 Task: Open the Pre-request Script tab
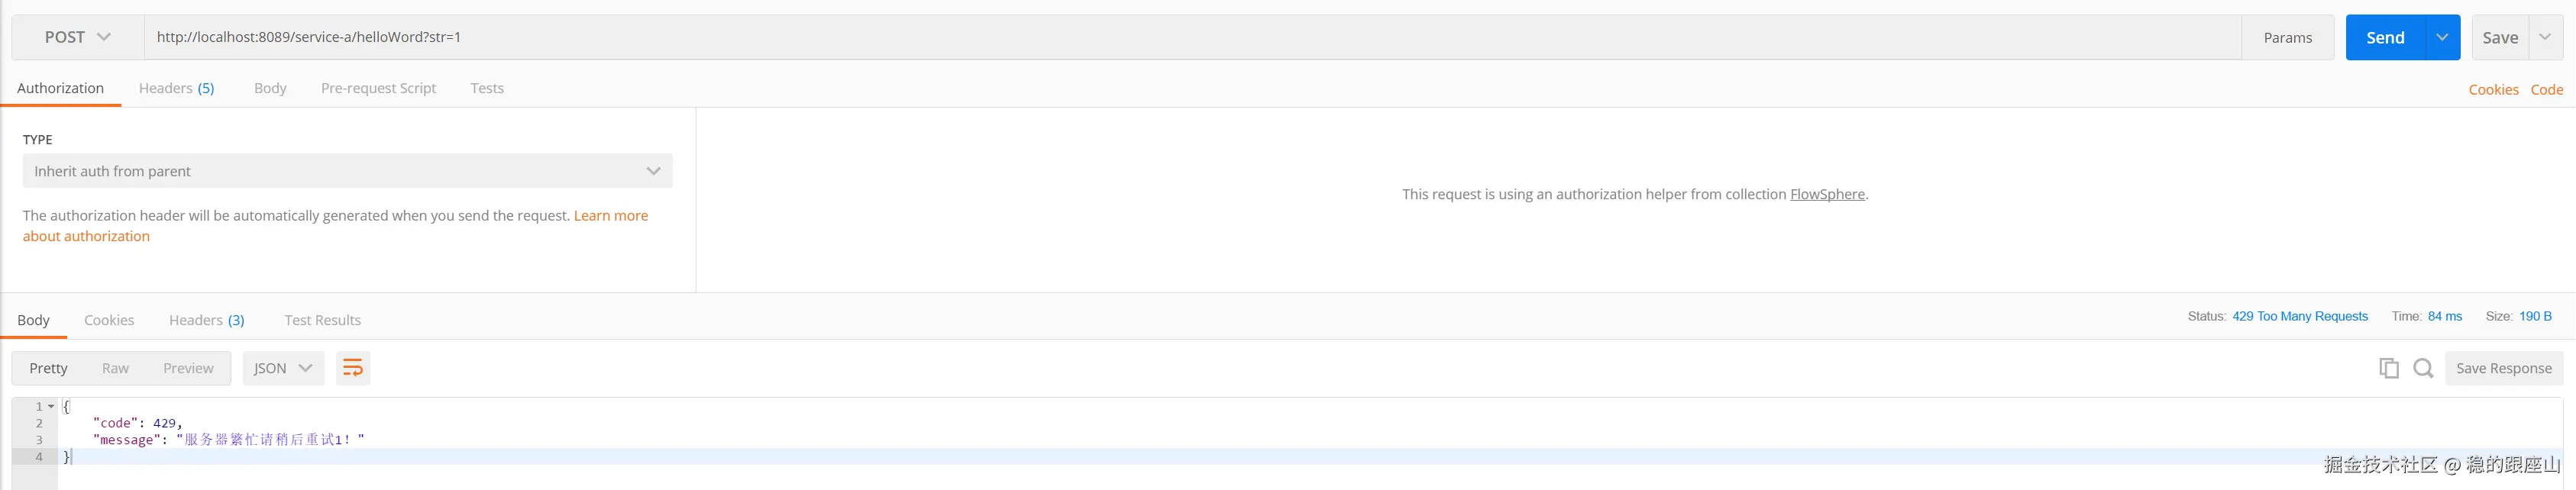point(378,88)
